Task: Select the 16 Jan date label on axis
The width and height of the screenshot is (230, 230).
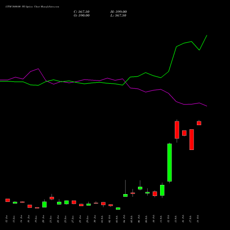Action: click(x=29, y=219)
